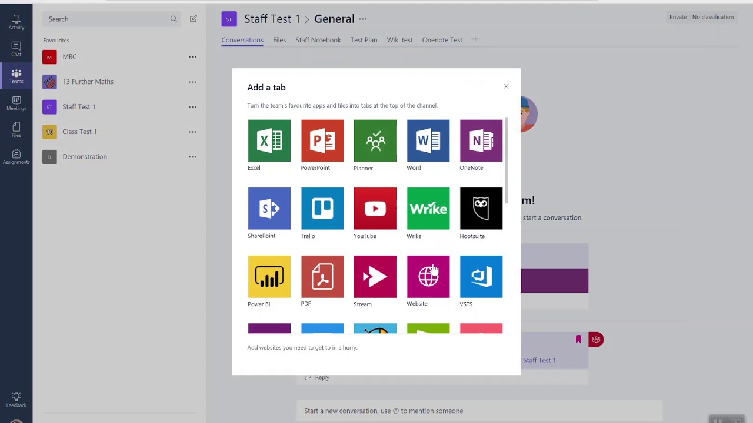Screen dimensions: 753x423
Task: Open the Staff Notebook tab
Action: (318, 40)
